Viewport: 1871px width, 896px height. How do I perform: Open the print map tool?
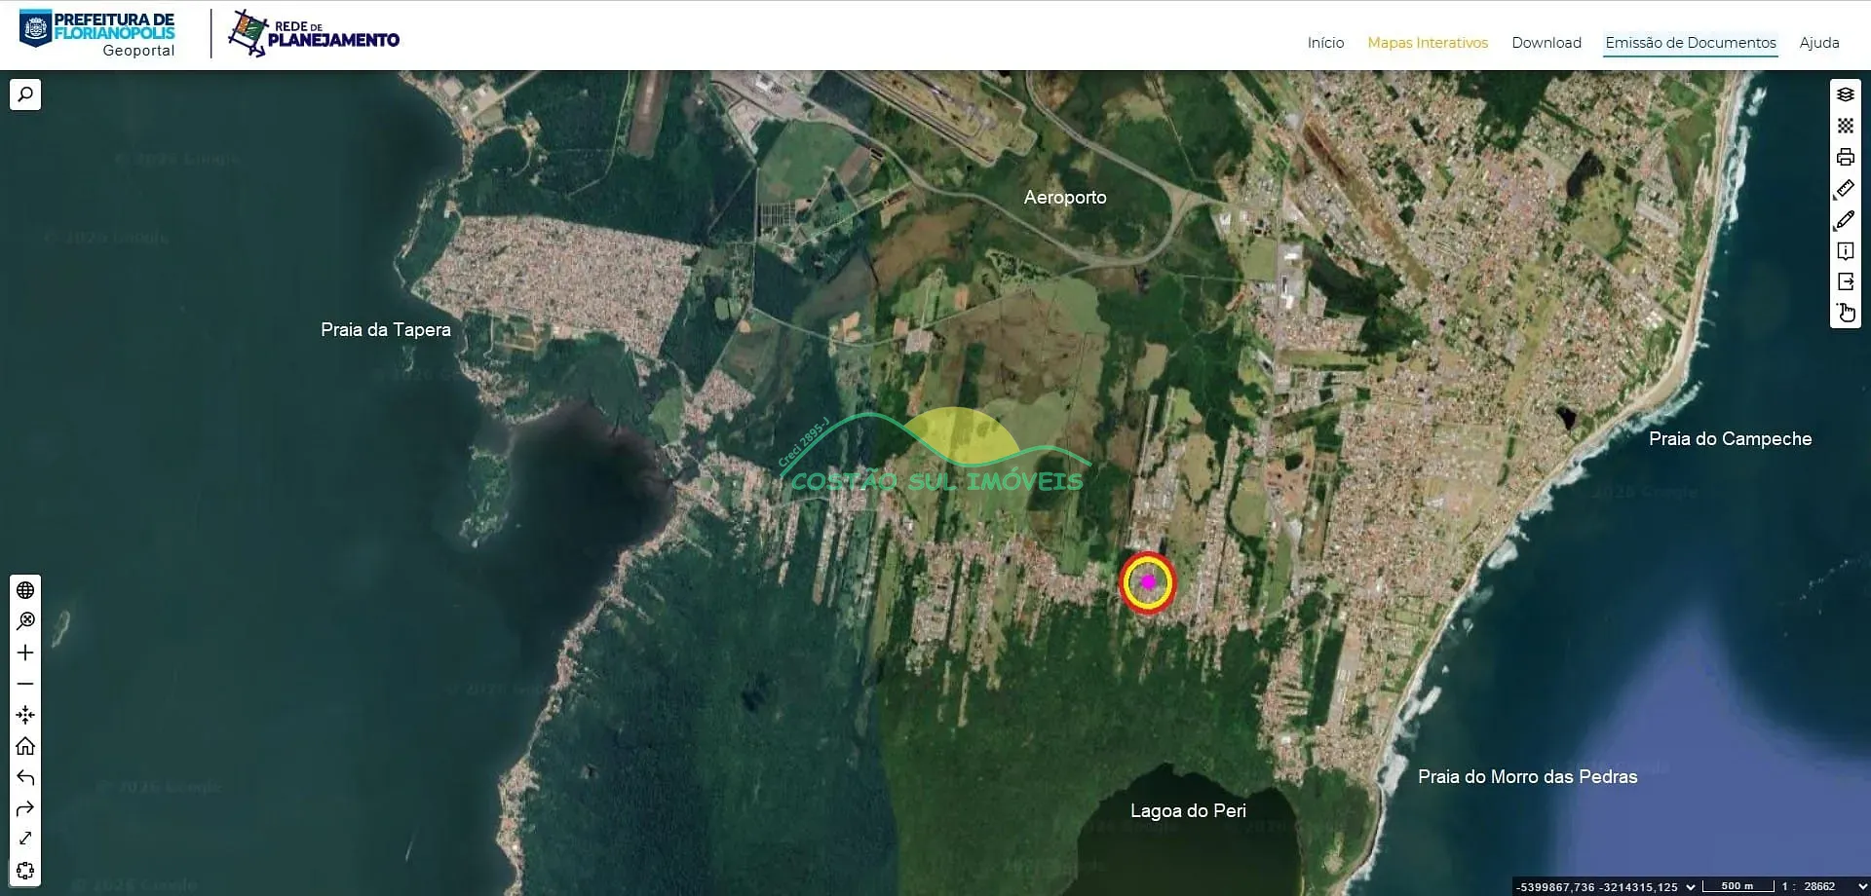1845,157
